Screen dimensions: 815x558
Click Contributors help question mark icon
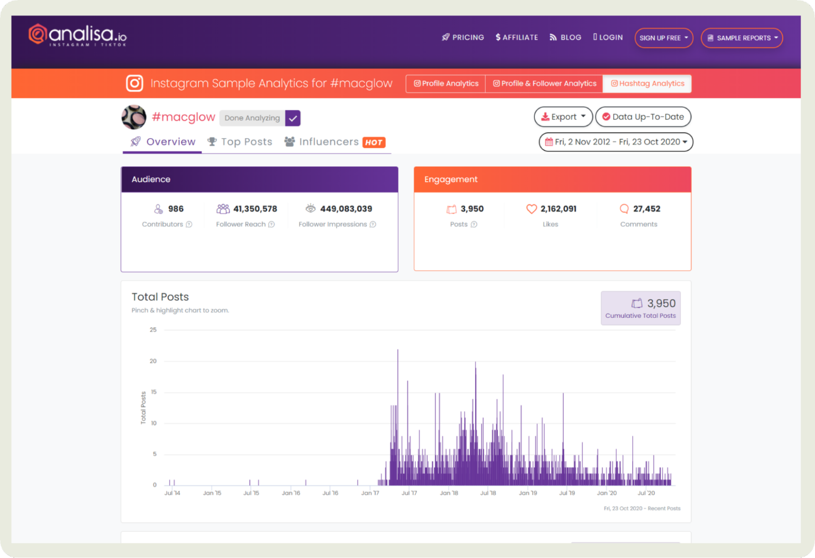tap(189, 224)
